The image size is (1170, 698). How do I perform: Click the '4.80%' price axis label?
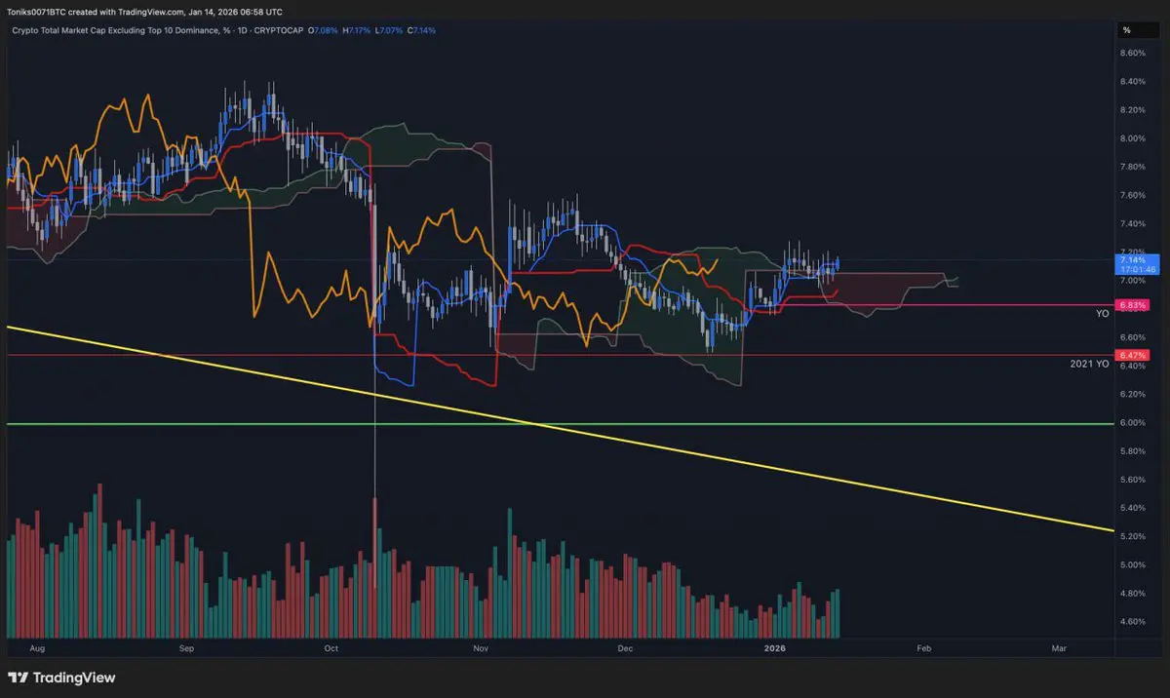coord(1132,594)
